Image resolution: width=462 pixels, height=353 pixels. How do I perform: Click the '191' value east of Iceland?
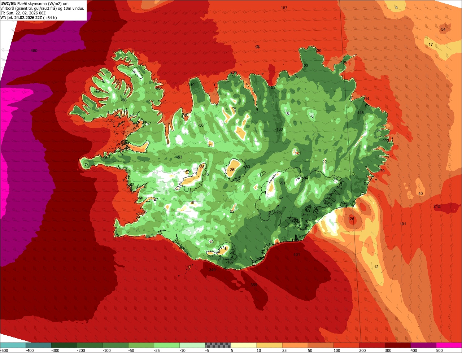click(403, 224)
